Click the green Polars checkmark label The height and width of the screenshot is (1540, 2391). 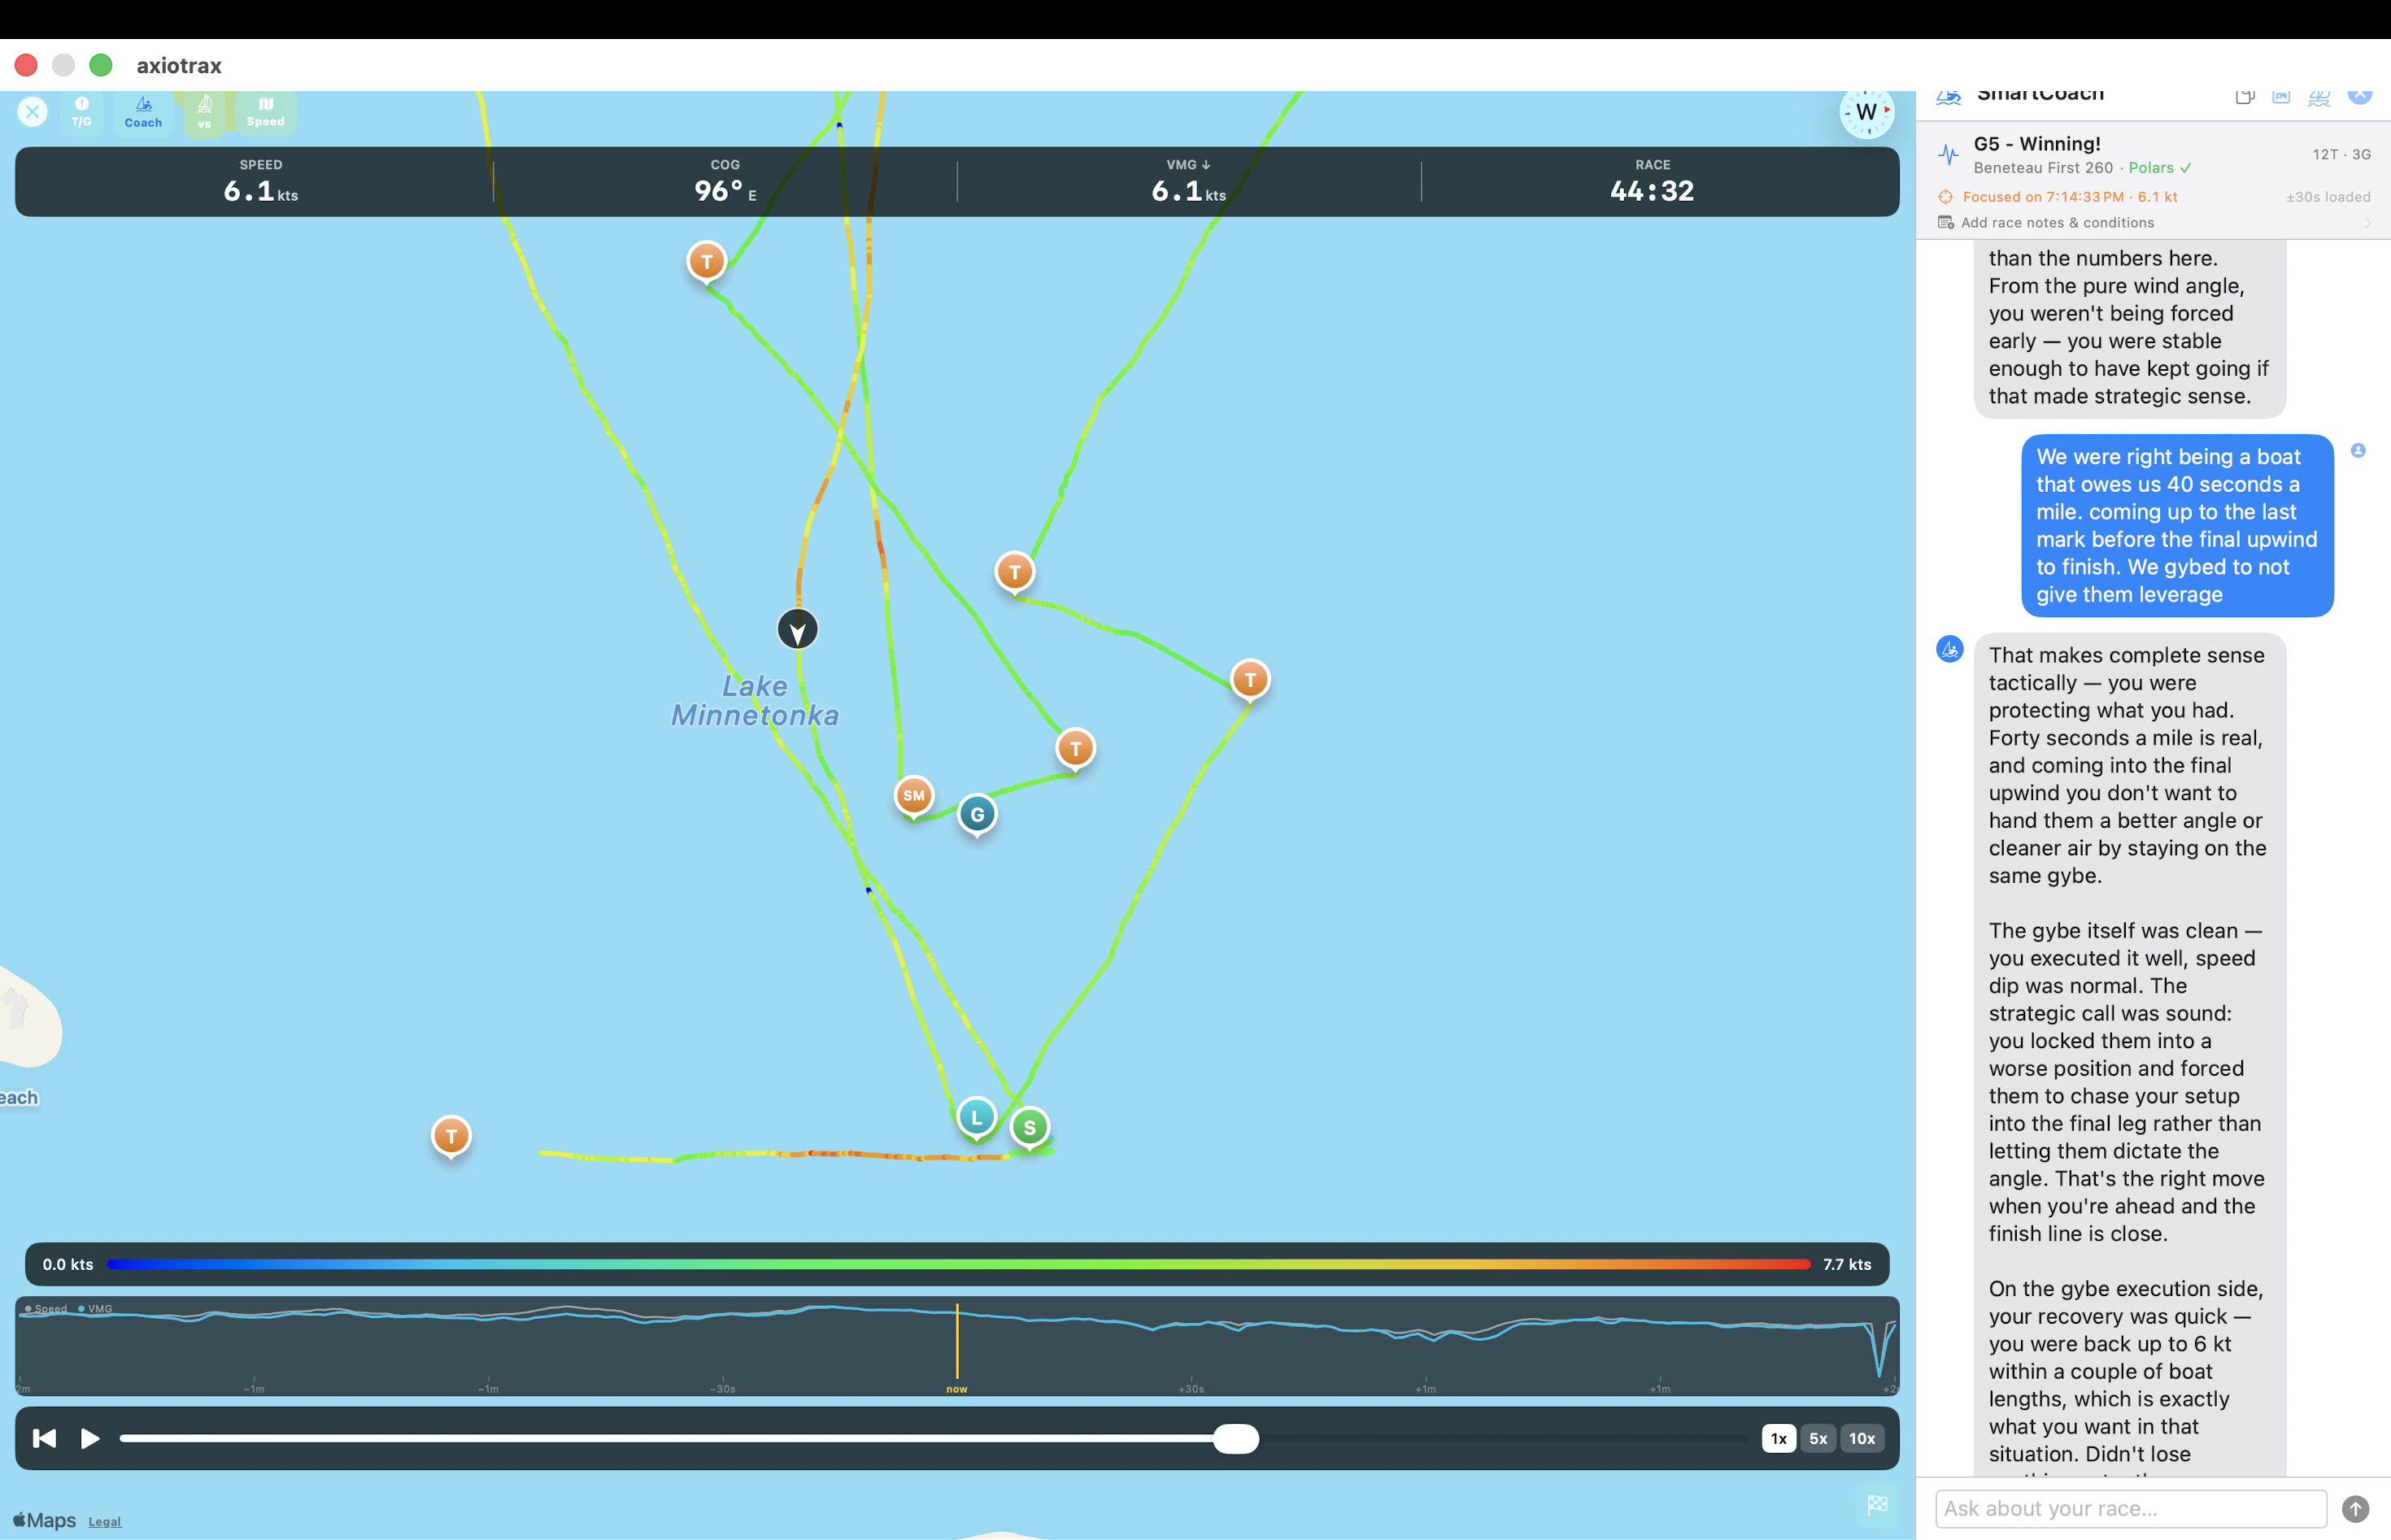pyautogui.click(x=2159, y=168)
